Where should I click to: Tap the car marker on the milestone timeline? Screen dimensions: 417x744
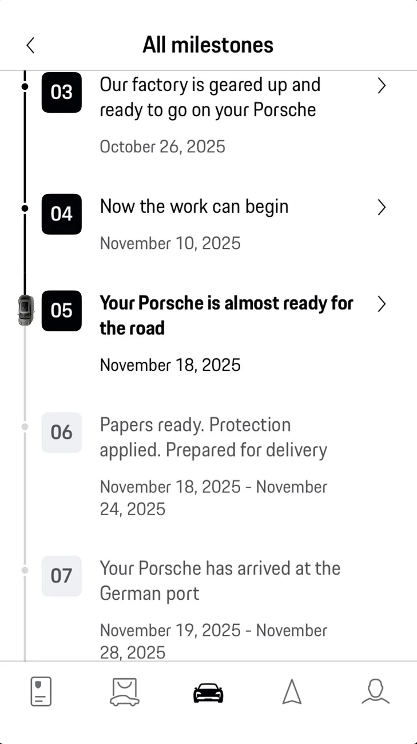(25, 311)
